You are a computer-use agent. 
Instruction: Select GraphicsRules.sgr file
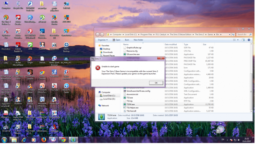pos(169,48)
